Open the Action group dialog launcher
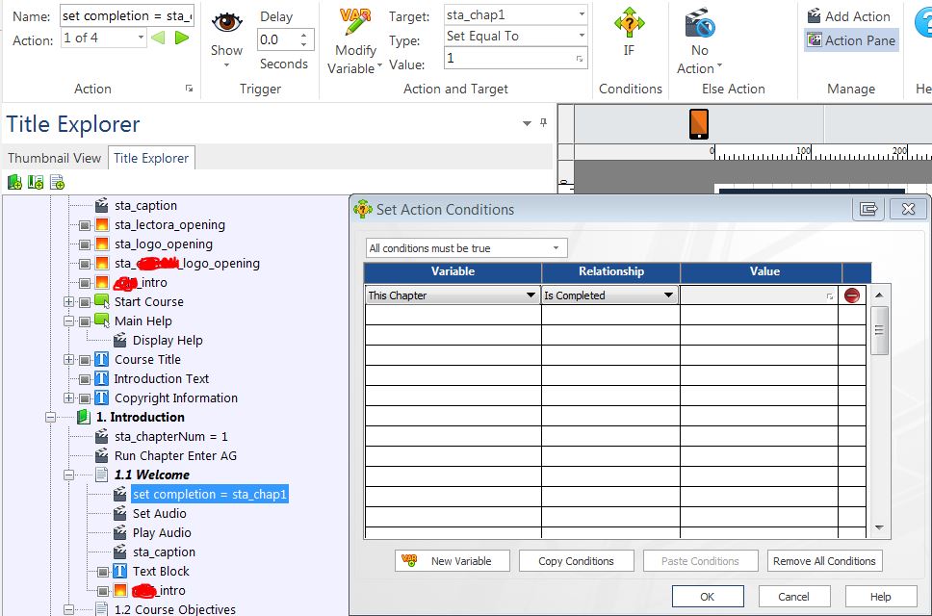Screen dimensions: 932x616 (x=189, y=89)
